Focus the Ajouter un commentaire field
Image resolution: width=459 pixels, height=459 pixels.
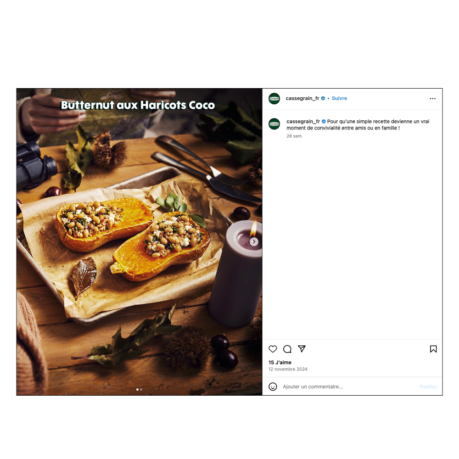tap(348, 386)
